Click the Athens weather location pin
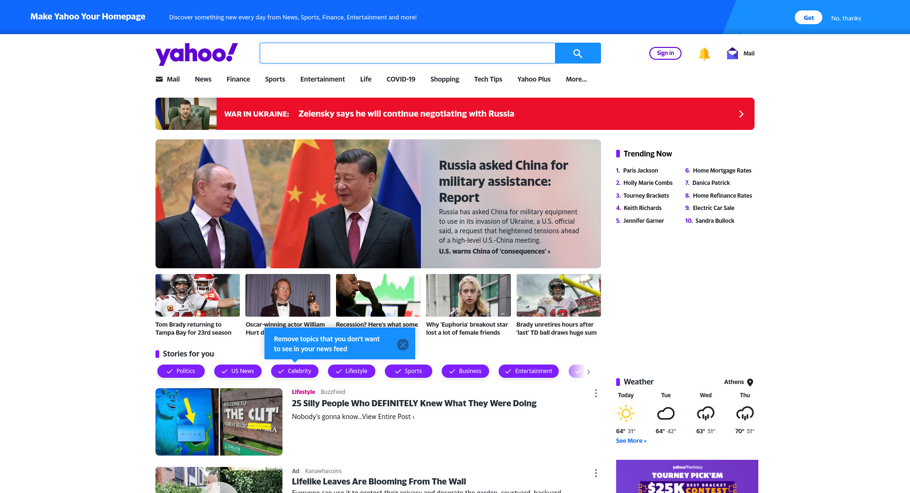Viewport: 910px width, 493px height. pos(750,382)
